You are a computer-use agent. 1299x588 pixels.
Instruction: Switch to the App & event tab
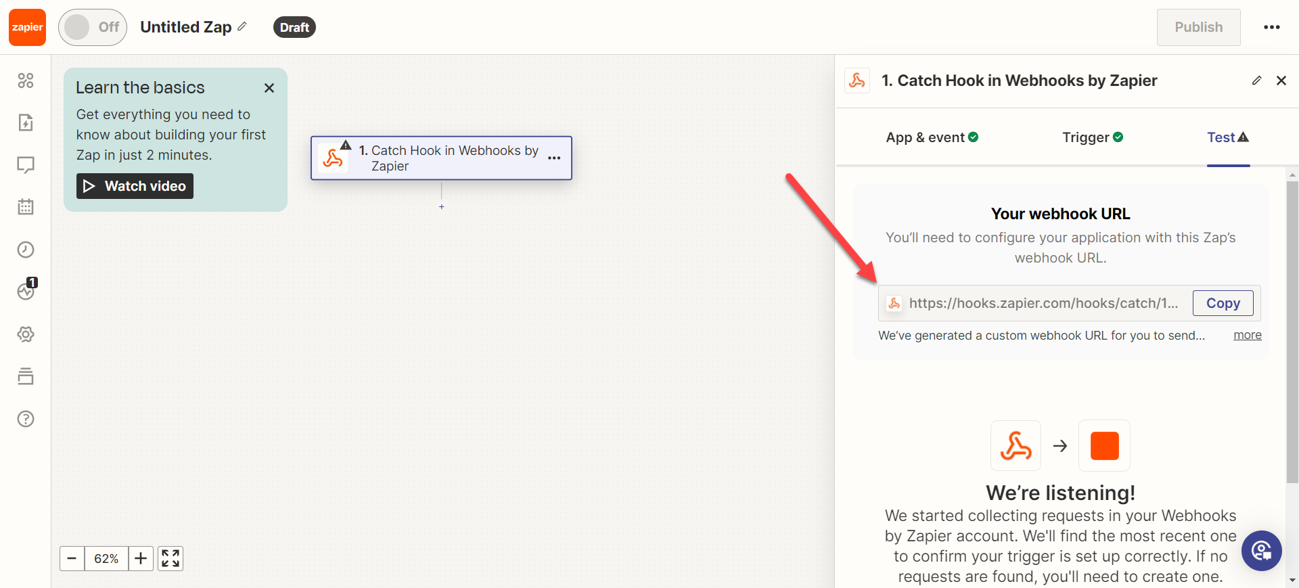(932, 137)
